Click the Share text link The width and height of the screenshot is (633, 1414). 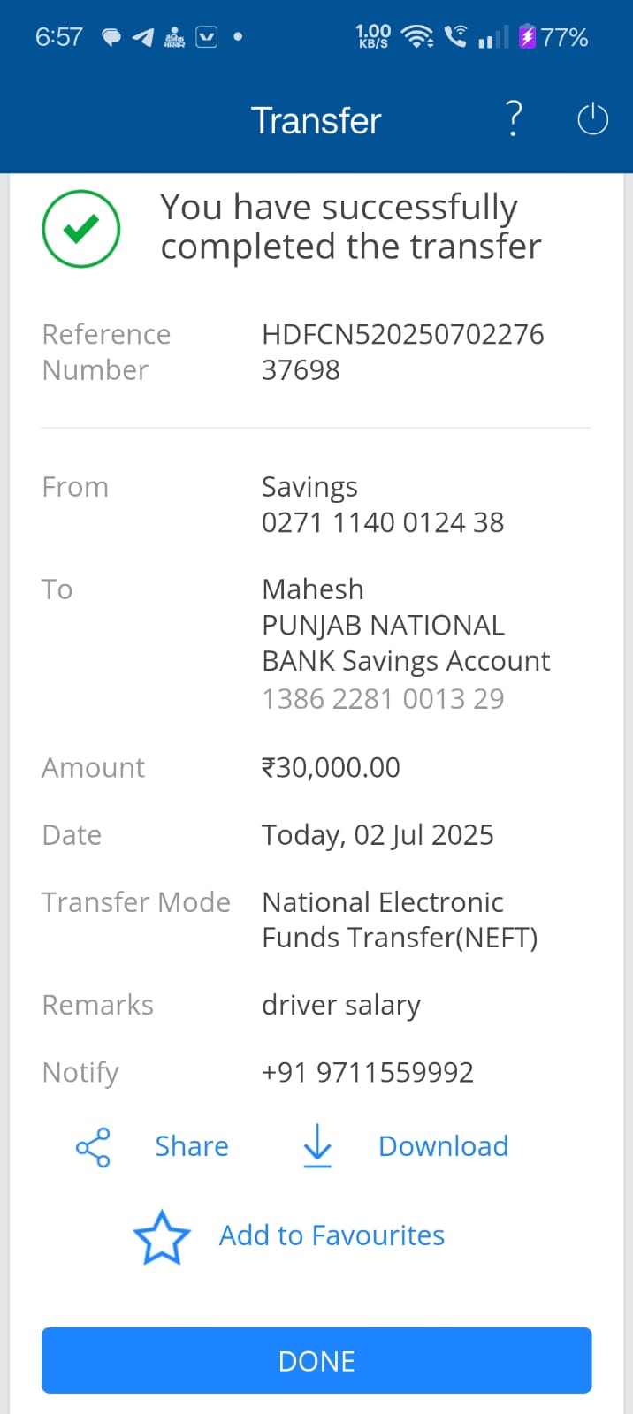pos(192,1146)
